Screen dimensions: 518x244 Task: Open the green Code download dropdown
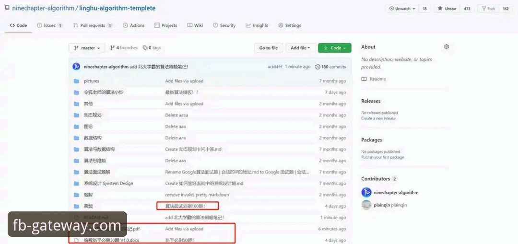click(335, 48)
